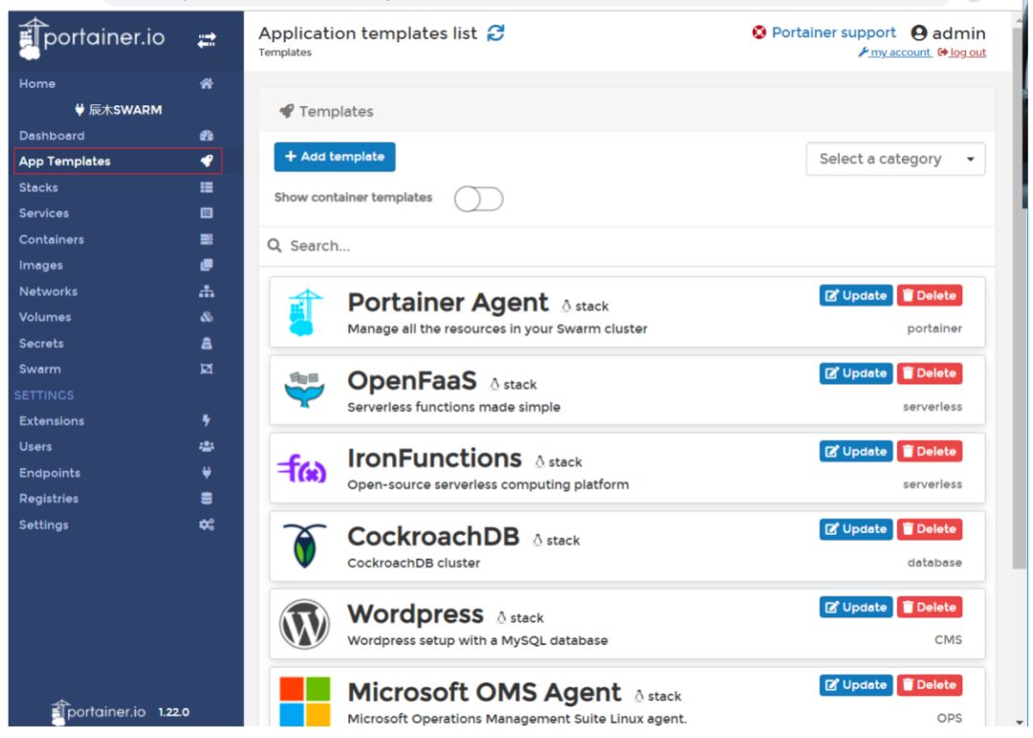Screen dimensions: 1033x738
Task: Select the 辰木SWARM endpoint label
Action: click(x=119, y=110)
